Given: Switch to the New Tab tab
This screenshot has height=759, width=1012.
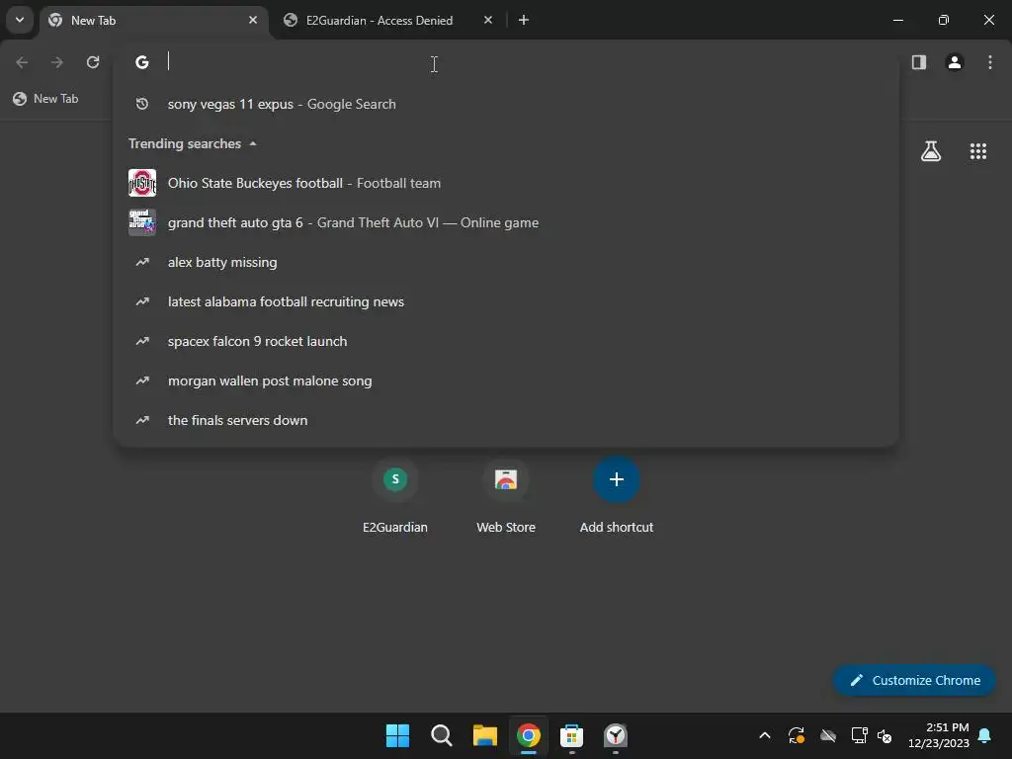Looking at the screenshot, I should [154, 21].
